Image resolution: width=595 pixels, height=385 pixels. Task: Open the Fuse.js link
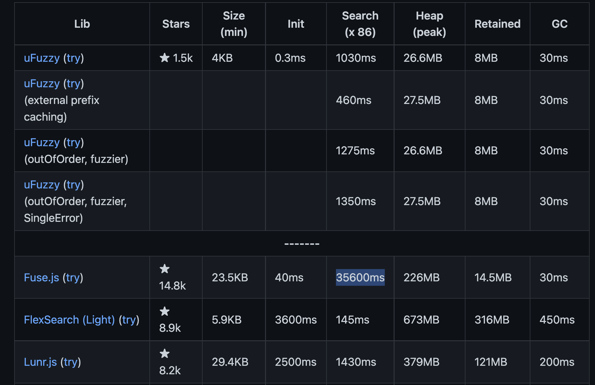click(x=42, y=278)
